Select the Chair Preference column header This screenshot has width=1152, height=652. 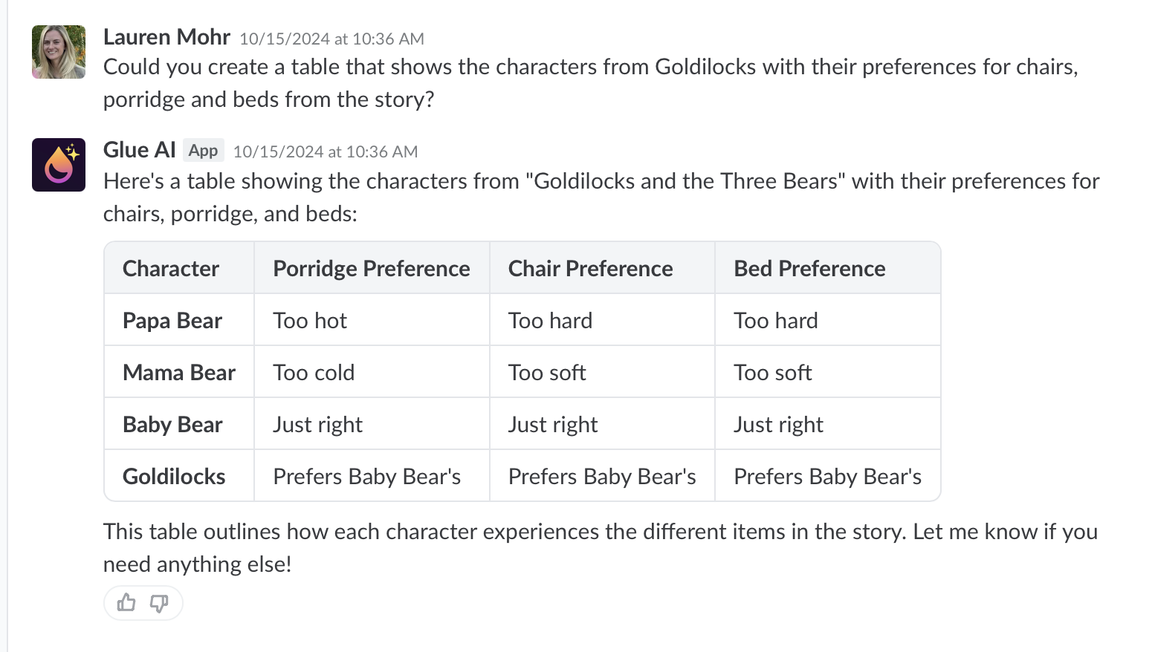pyautogui.click(x=590, y=268)
